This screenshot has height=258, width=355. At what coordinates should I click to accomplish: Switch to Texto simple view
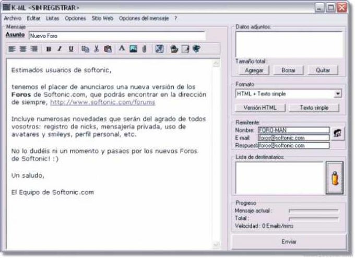click(x=314, y=108)
